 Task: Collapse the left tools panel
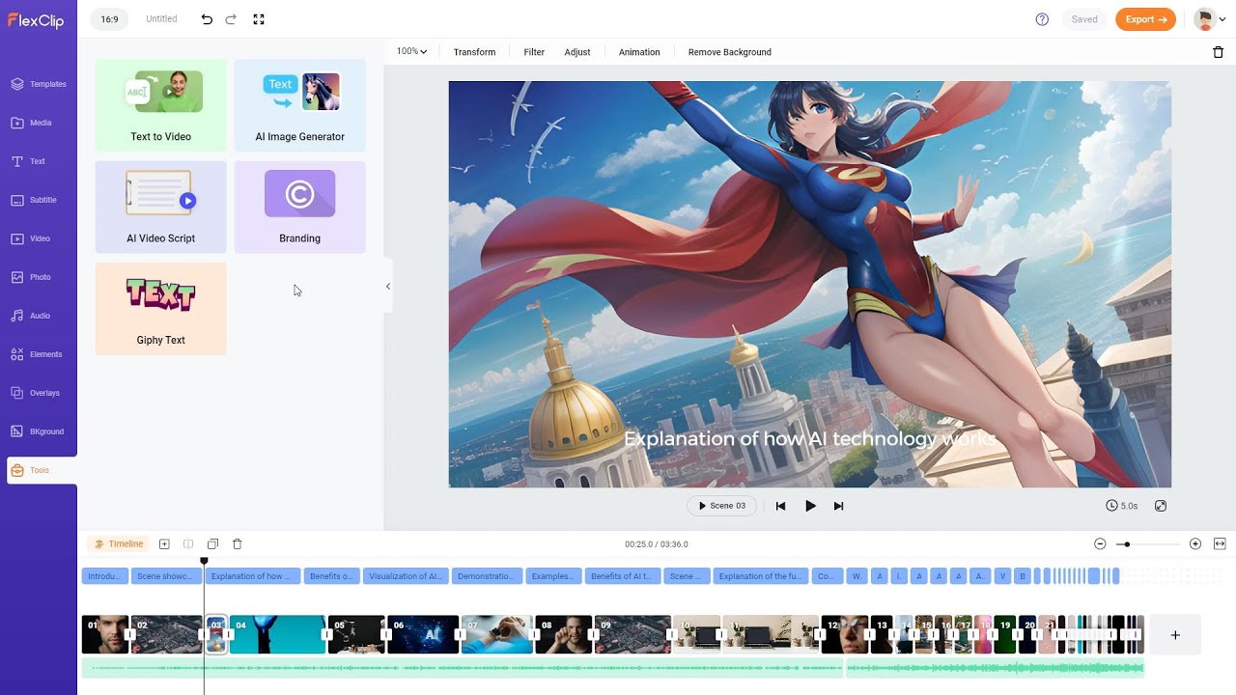pyautogui.click(x=388, y=286)
